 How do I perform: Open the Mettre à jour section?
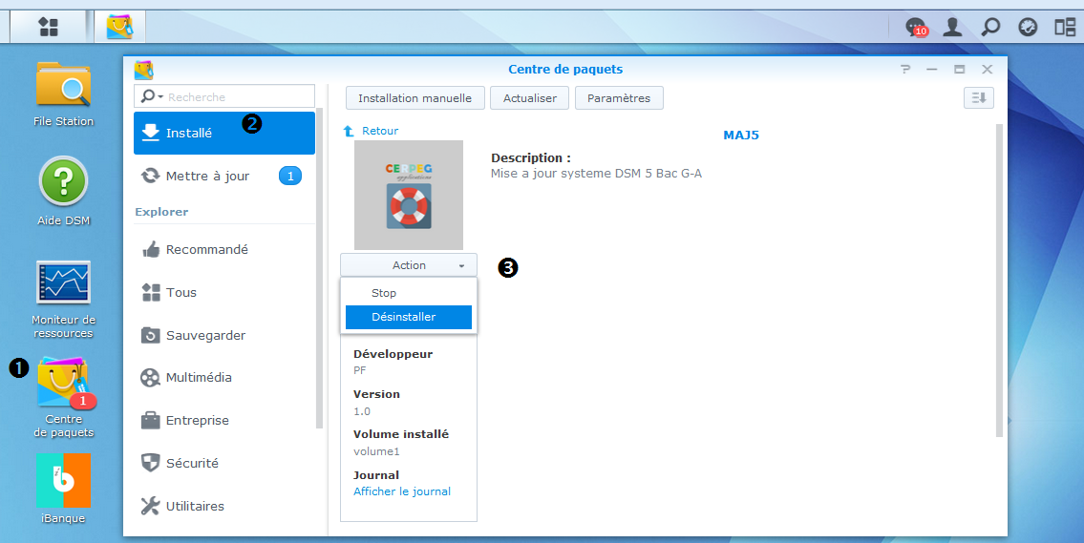(224, 177)
